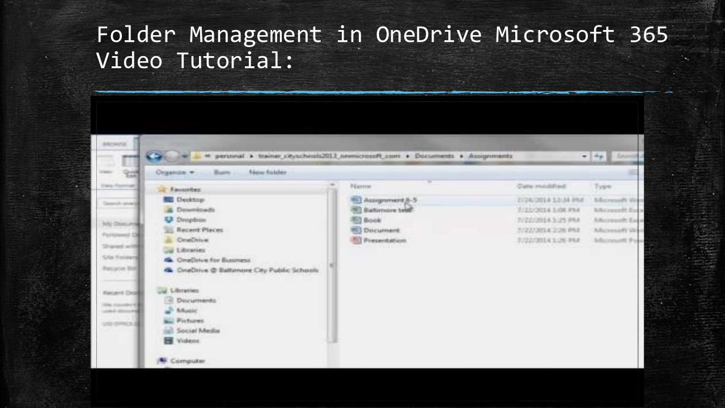Click the navigation pane scrollbar

tap(333, 266)
